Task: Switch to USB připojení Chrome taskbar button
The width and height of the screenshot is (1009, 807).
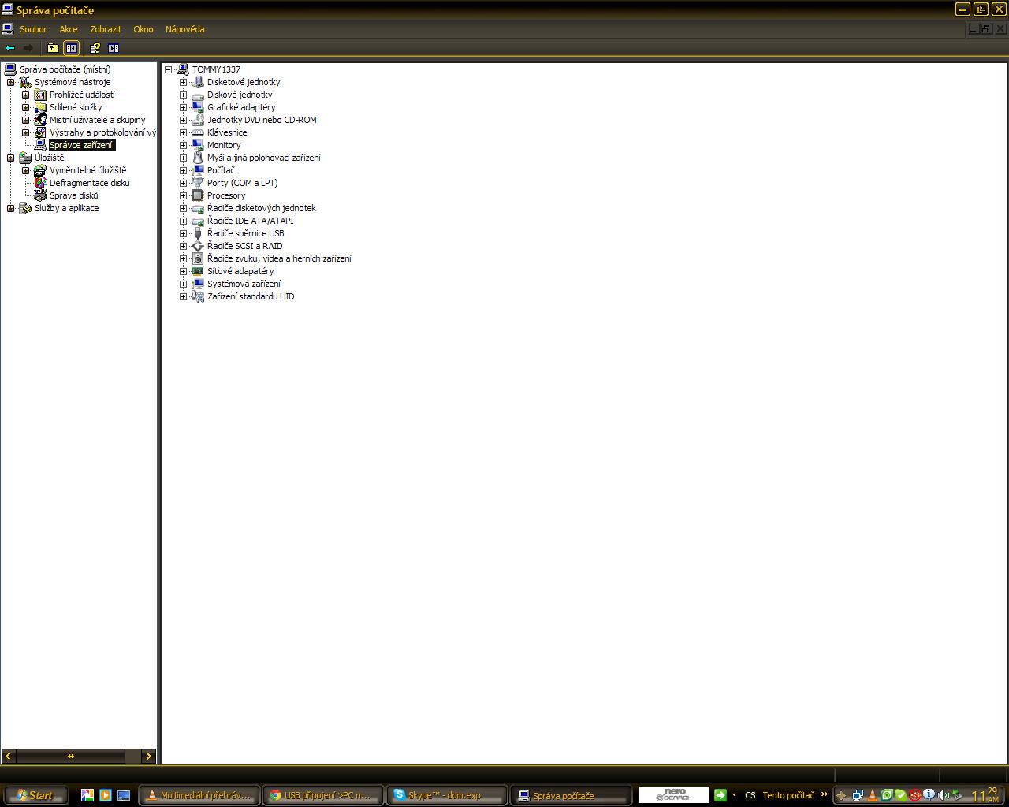Action: click(322, 795)
